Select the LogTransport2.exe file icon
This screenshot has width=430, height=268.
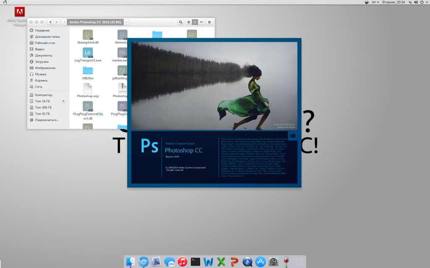coord(87,52)
